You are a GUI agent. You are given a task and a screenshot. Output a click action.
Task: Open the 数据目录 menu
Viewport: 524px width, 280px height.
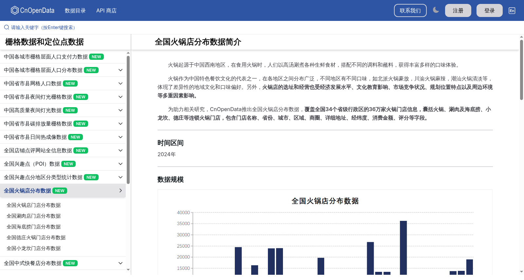[75, 10]
